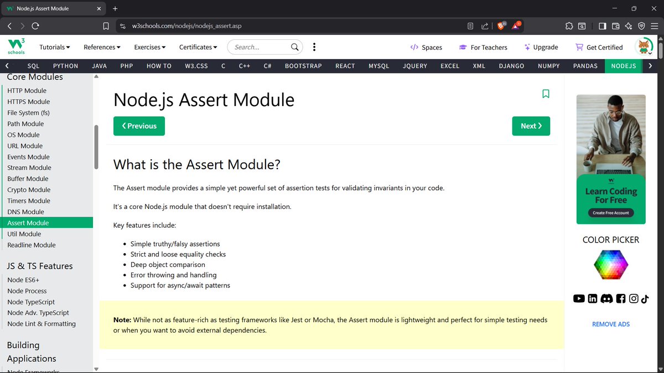This screenshot has width=664, height=373.
Task: Open W3Schools Instagram icon
Action: click(x=634, y=298)
